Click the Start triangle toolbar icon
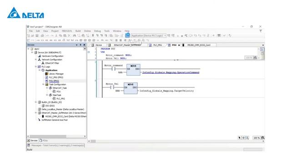291x164 pixels. (x=178, y=36)
